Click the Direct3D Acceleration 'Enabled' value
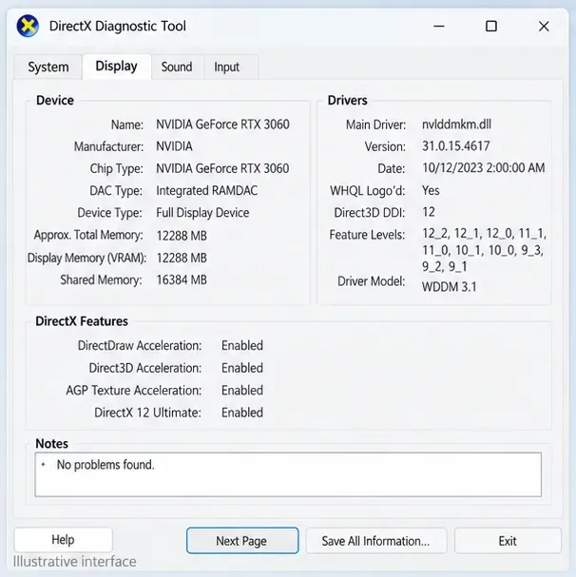The height and width of the screenshot is (577, 576). pyautogui.click(x=242, y=368)
